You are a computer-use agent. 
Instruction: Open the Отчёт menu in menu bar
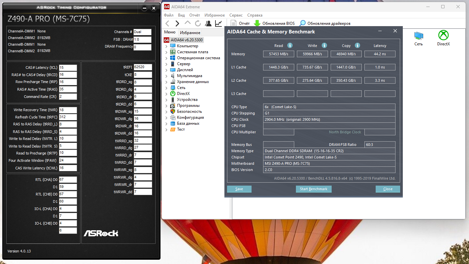point(195,15)
